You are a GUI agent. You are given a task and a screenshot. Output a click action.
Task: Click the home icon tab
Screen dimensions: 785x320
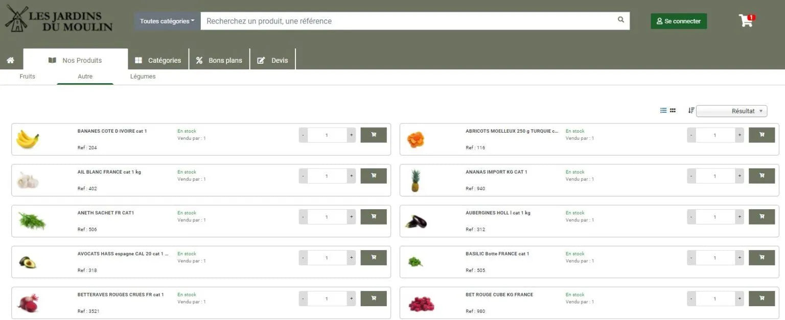point(10,60)
